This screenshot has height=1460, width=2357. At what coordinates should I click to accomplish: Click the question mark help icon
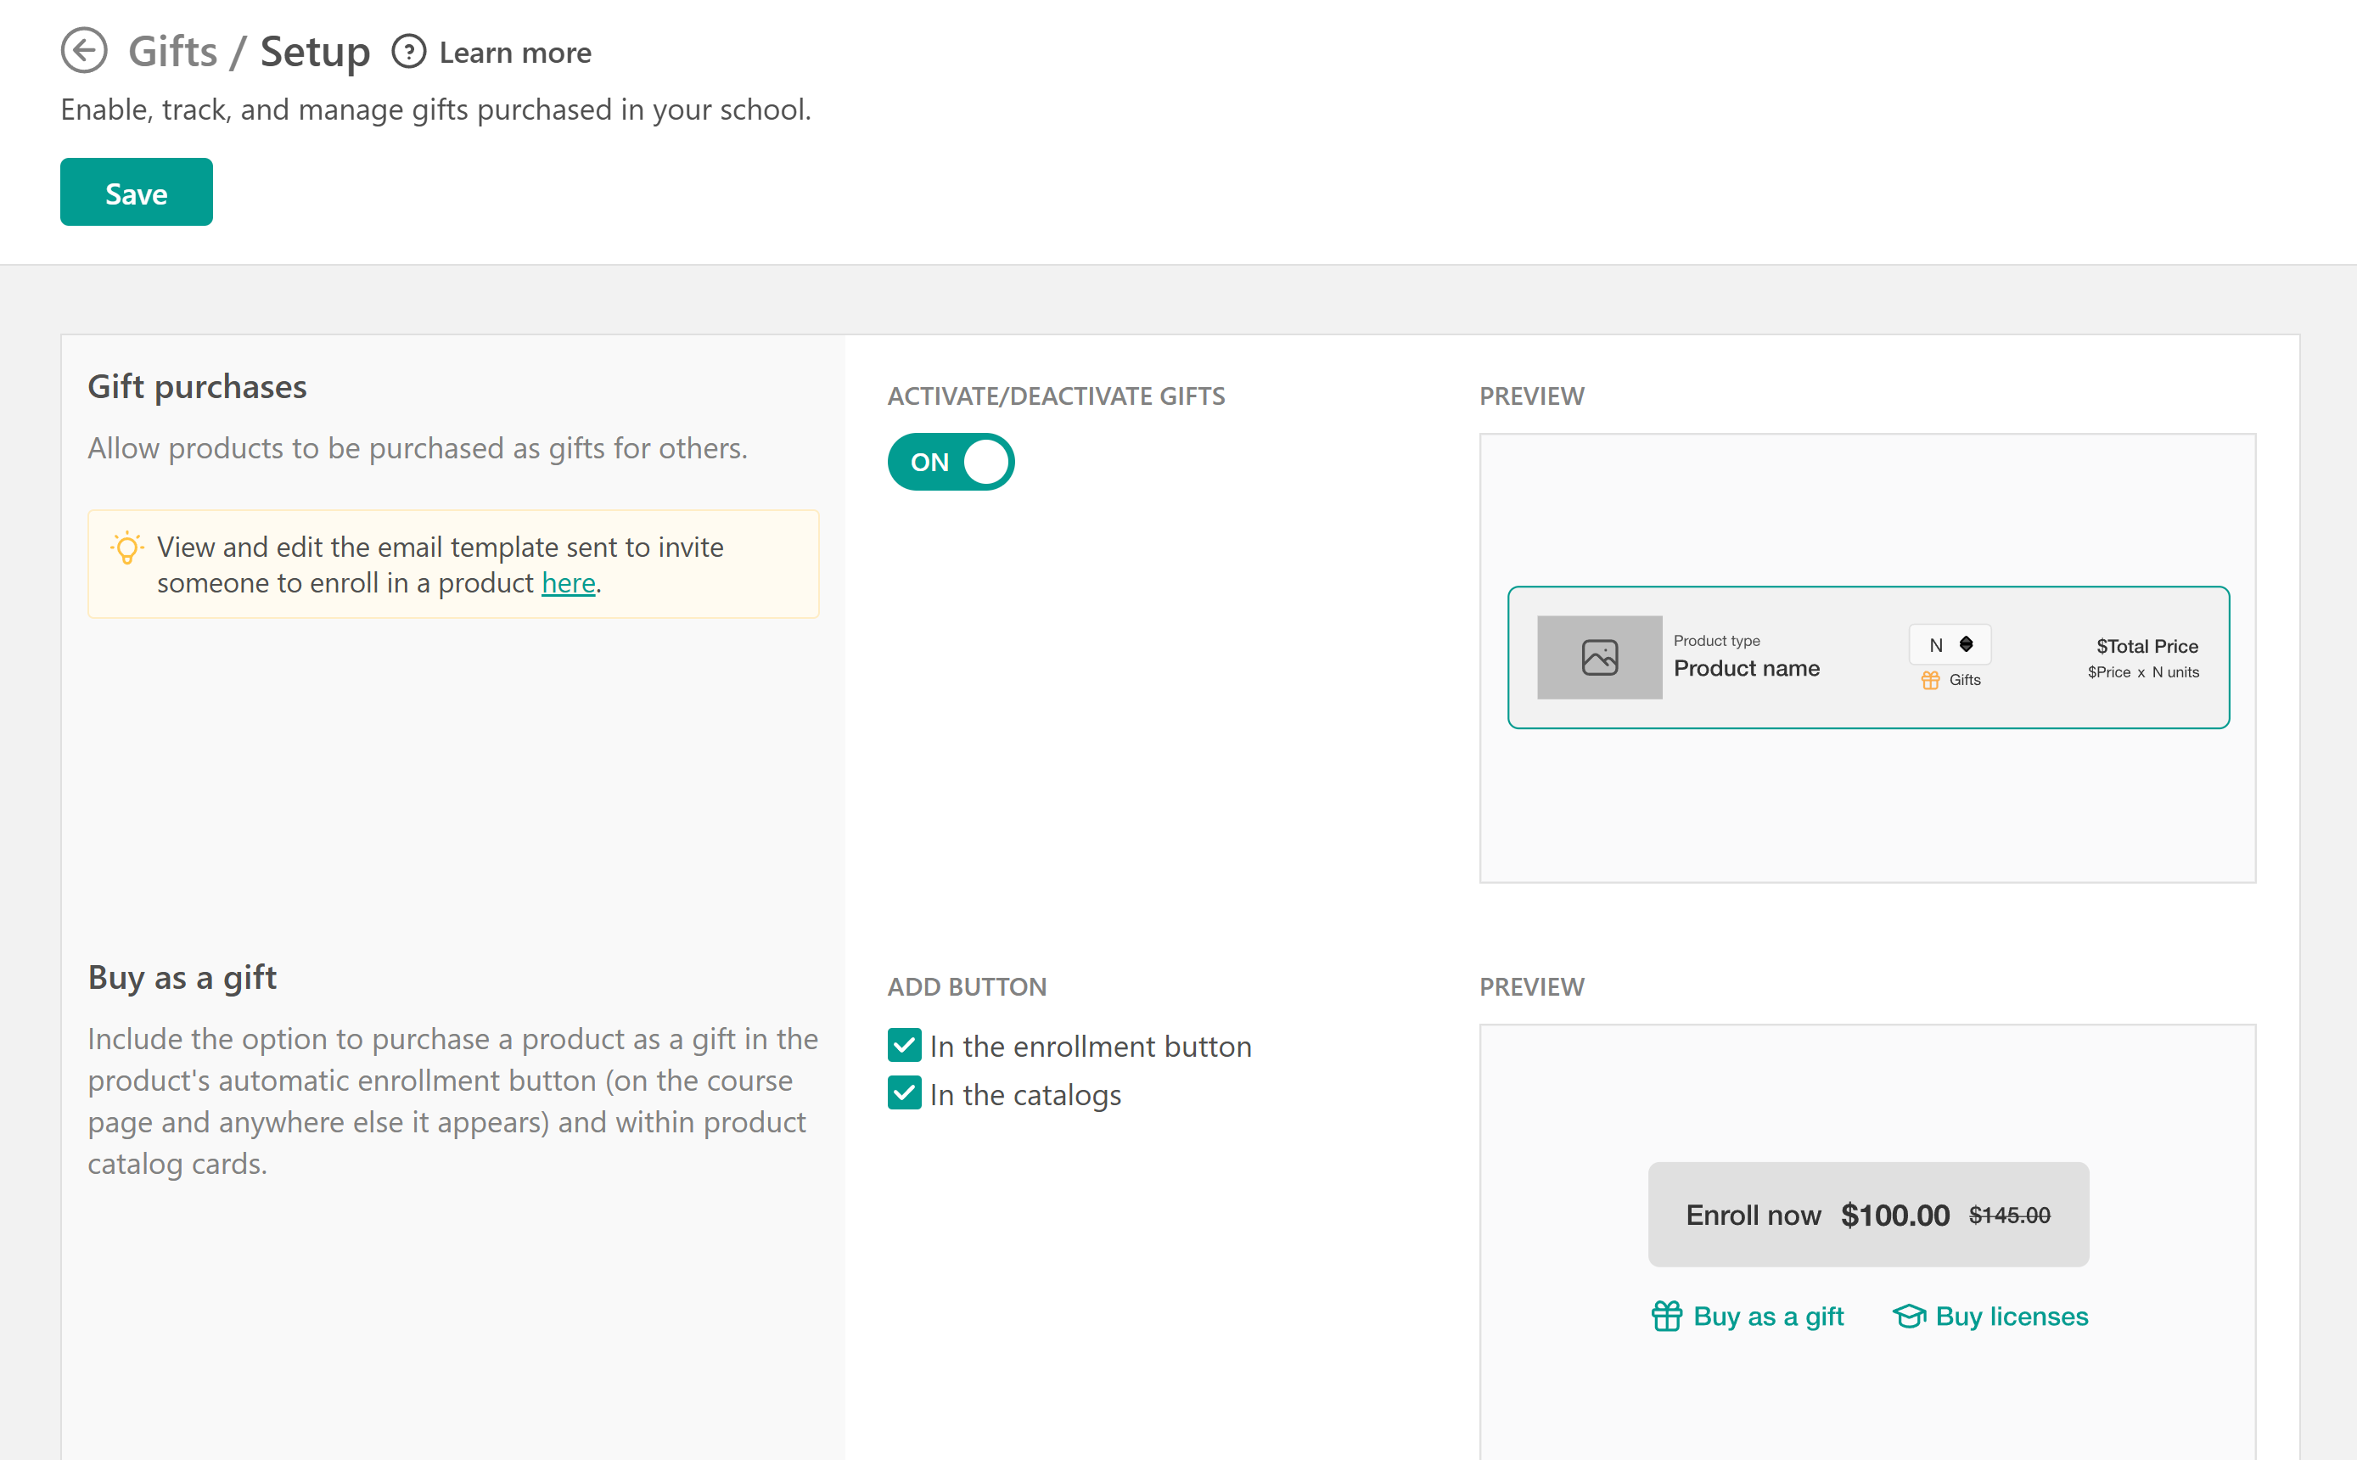tap(408, 51)
